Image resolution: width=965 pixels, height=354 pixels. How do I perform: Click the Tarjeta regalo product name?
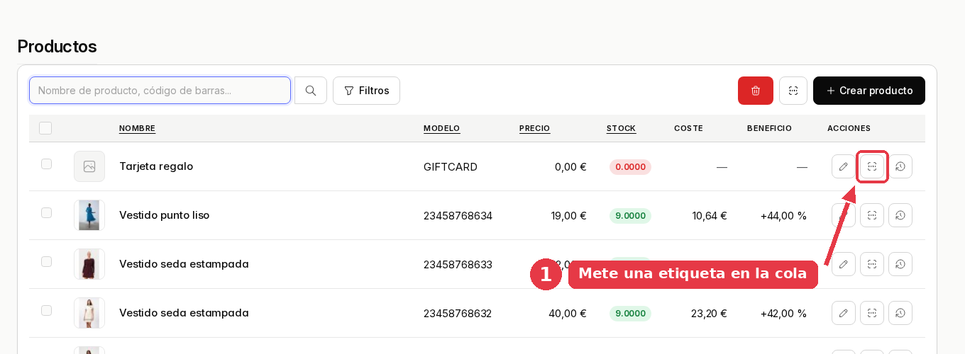click(156, 166)
